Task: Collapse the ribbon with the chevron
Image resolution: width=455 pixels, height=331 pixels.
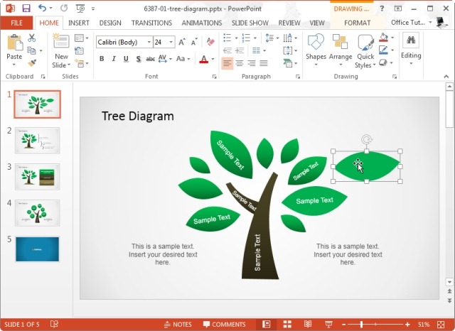Action: (446, 77)
